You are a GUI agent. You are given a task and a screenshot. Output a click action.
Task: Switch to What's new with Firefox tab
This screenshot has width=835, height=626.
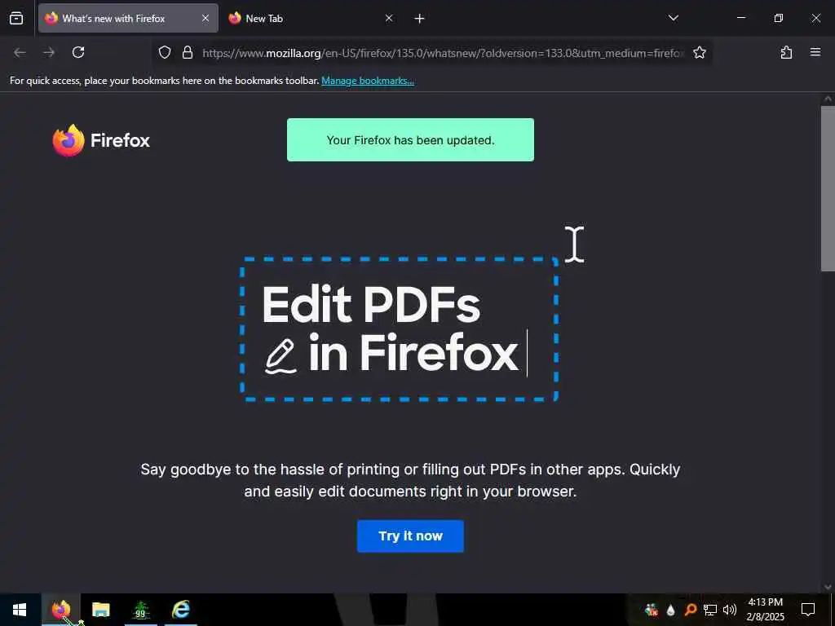pyautogui.click(x=128, y=18)
